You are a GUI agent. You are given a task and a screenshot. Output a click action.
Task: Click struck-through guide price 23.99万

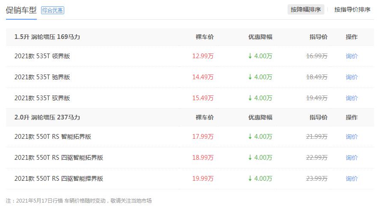click(x=317, y=179)
